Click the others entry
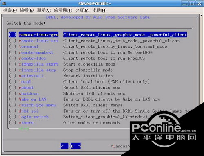 click(x=26, y=123)
